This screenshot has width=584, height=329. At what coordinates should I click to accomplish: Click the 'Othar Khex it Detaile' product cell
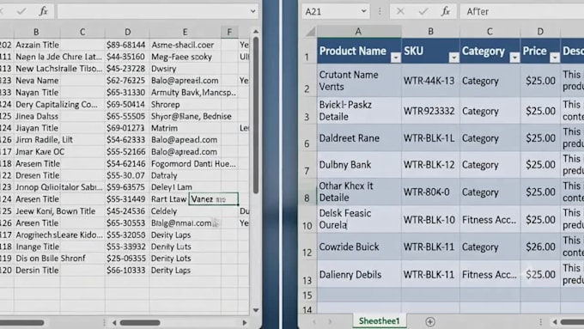pos(359,192)
